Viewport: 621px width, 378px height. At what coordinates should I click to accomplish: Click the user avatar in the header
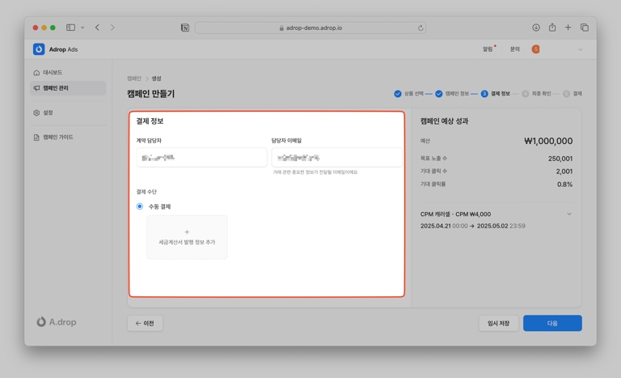(x=535, y=49)
